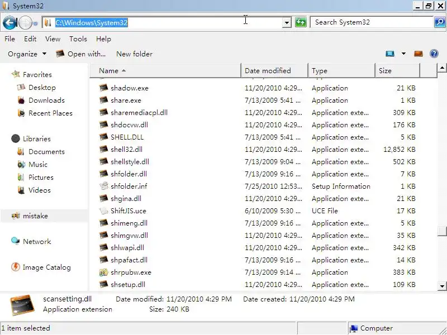Select the shellstyle.dll file name

tap(130, 162)
